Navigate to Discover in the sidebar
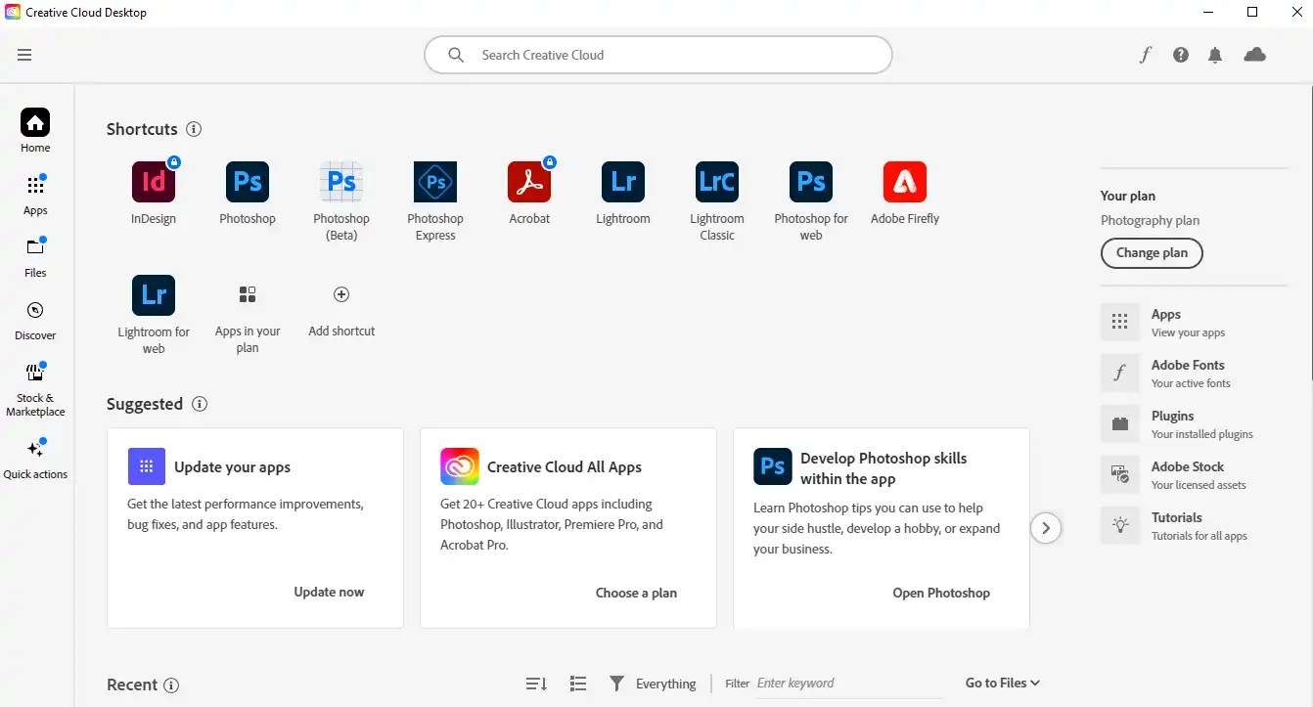The image size is (1313, 707). 35,317
